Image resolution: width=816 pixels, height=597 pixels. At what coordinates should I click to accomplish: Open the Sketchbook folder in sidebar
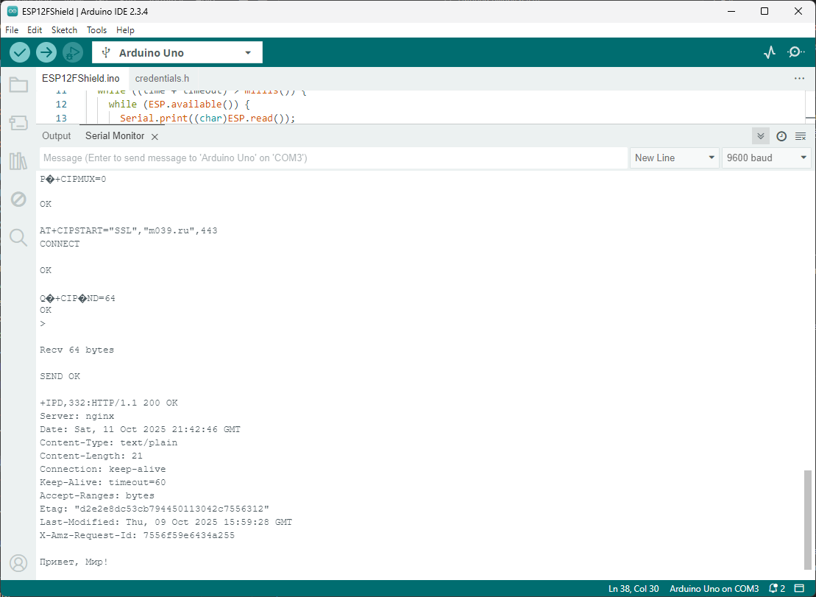point(18,85)
